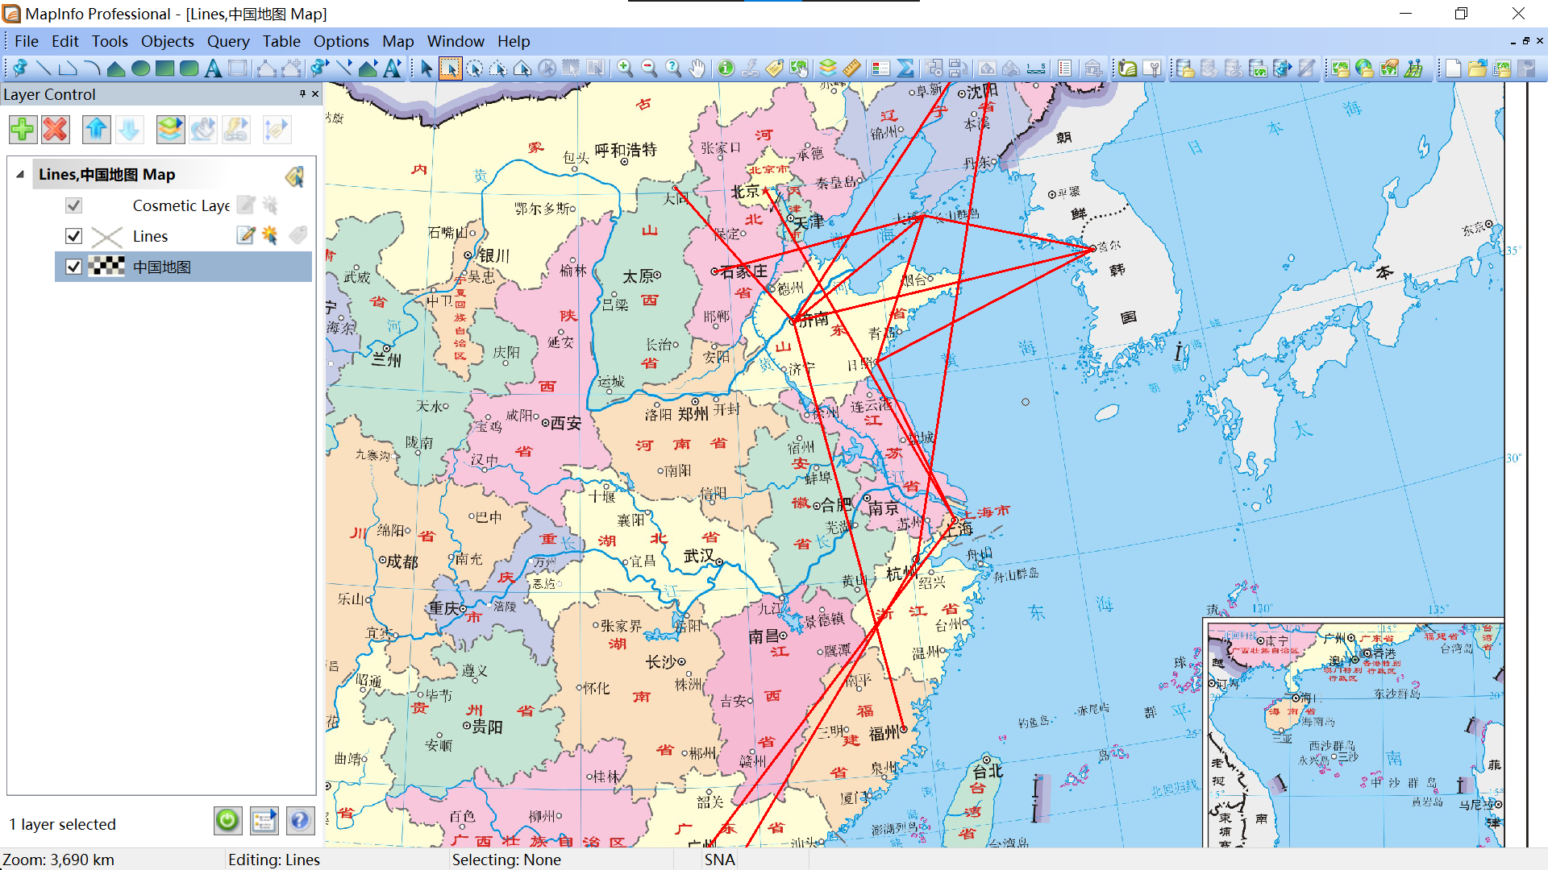This screenshot has height=870, width=1548.
Task: Collapse the Lines,中国地图 Map tree node
Action: tap(20, 175)
